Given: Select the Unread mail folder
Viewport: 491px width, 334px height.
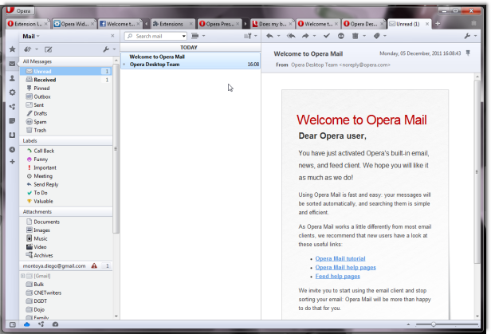Looking at the screenshot, I should pos(65,72).
